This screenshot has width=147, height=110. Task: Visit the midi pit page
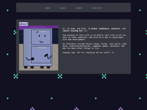97,8
